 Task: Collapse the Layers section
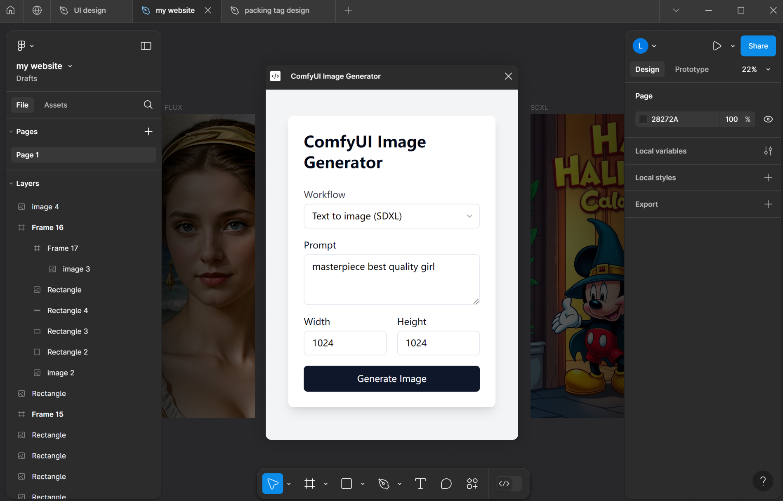11,183
